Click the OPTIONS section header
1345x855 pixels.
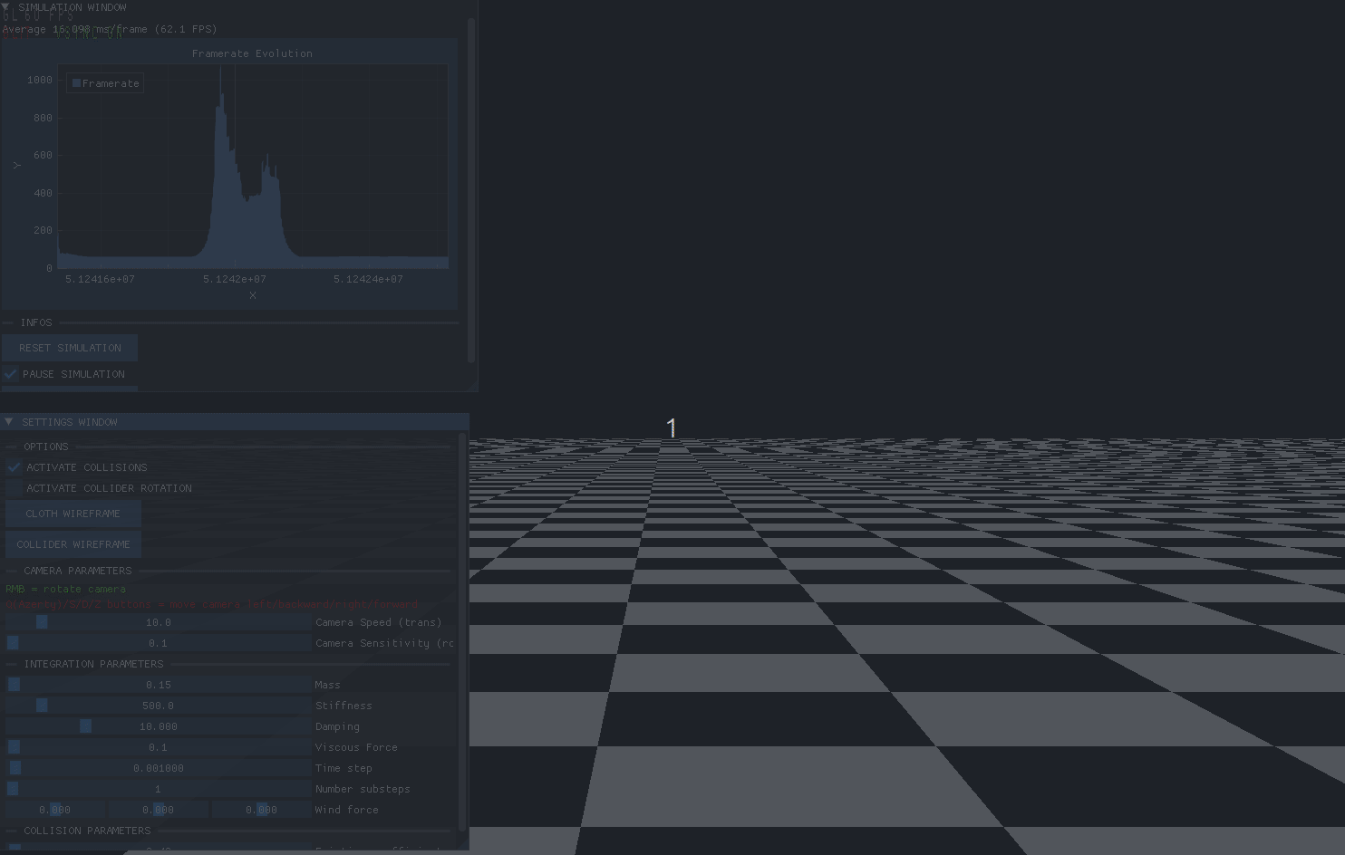(x=46, y=447)
